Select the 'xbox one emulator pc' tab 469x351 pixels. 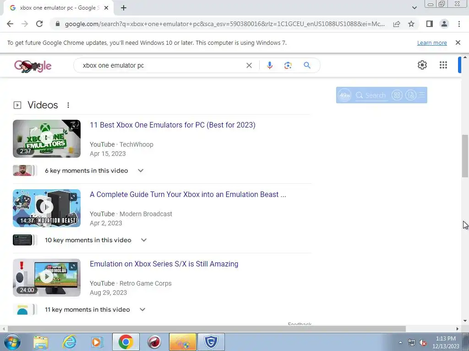point(58,8)
